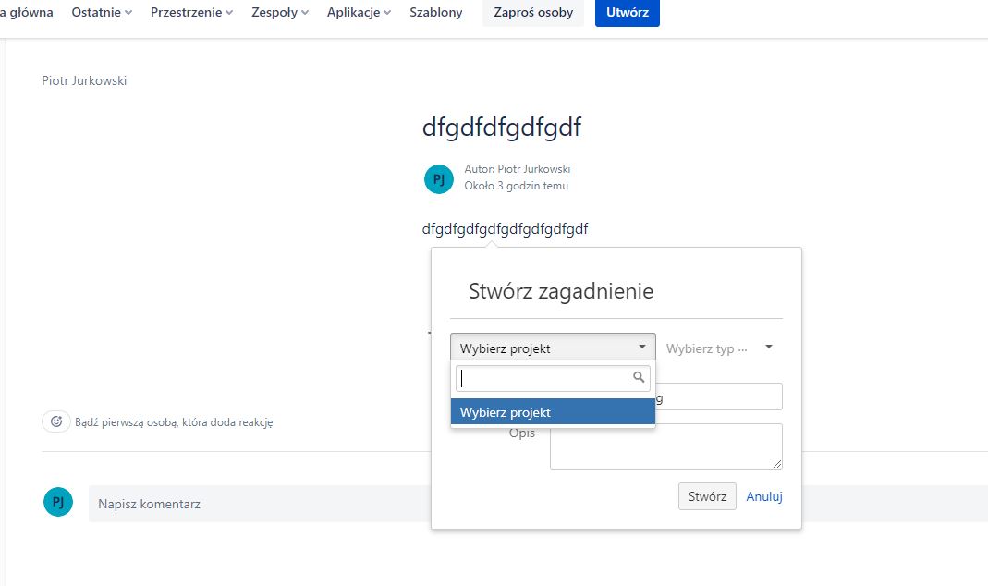Open the "Aplikacje" menu
988x586 pixels.
358,12
